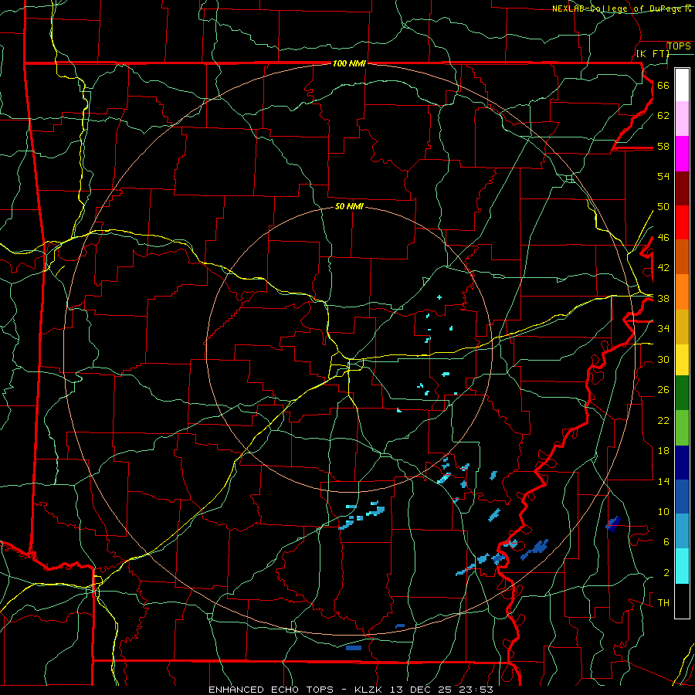Click the gold legend swatch
695x695 pixels.
coord(682,327)
